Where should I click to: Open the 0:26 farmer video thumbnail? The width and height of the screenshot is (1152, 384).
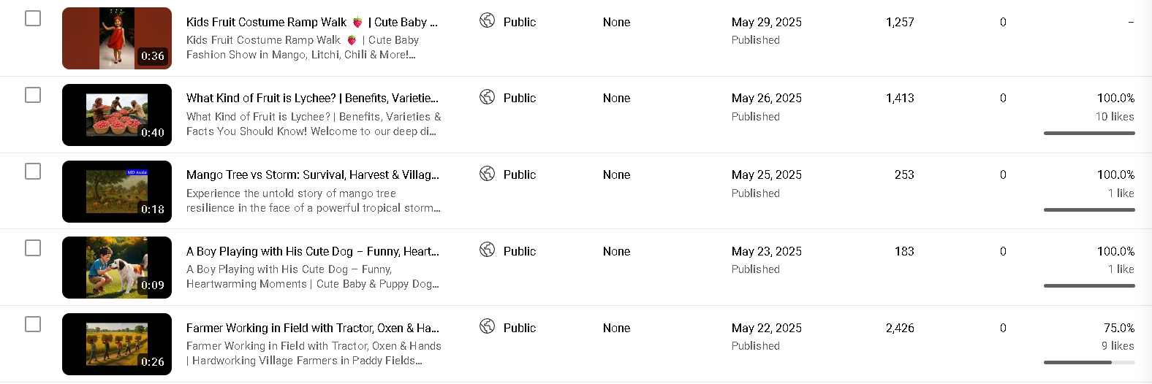(117, 345)
